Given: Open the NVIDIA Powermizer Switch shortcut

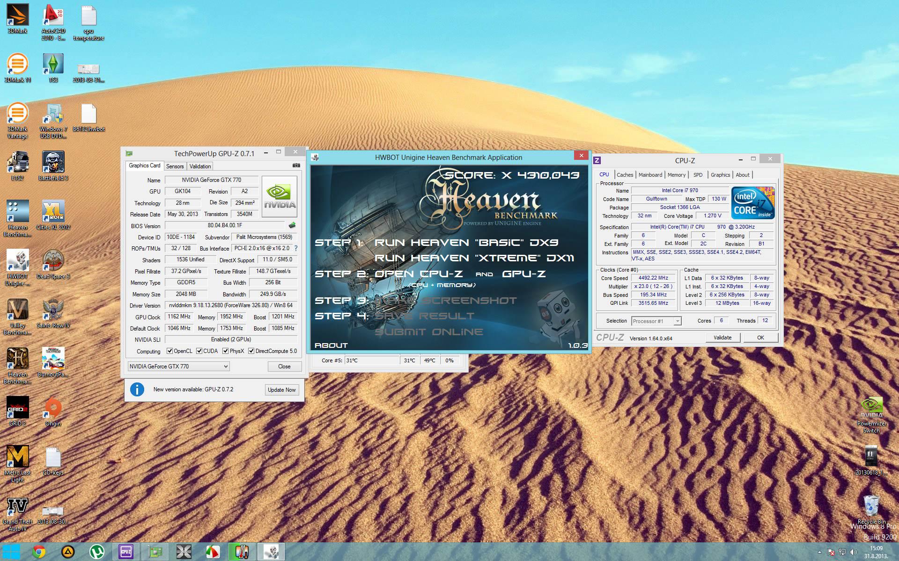Looking at the screenshot, I should (x=871, y=415).
